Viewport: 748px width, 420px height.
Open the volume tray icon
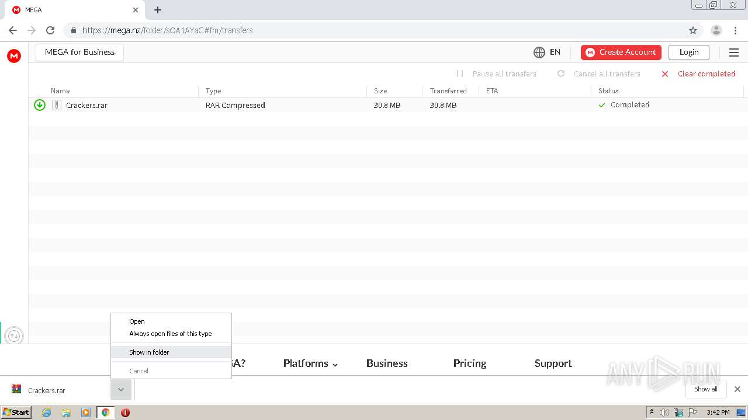pos(664,412)
